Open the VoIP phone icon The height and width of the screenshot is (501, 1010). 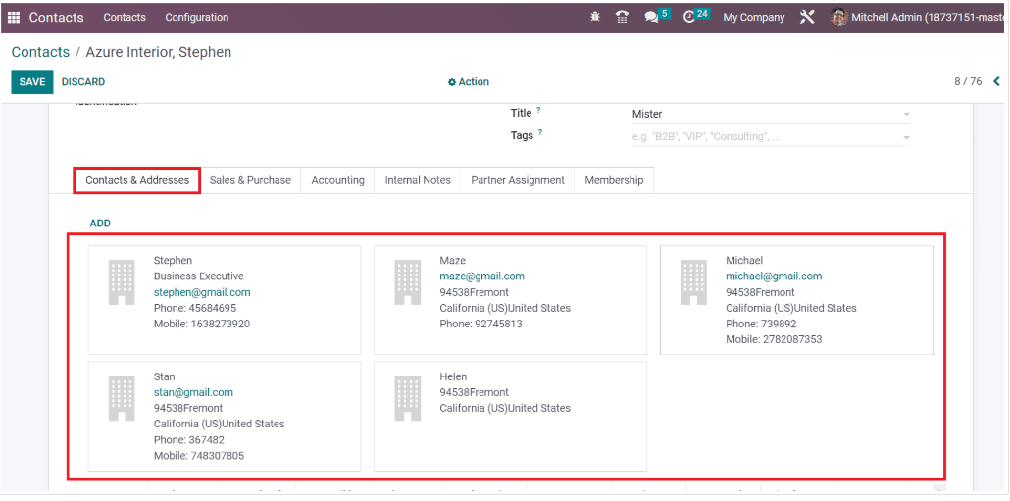pos(622,17)
